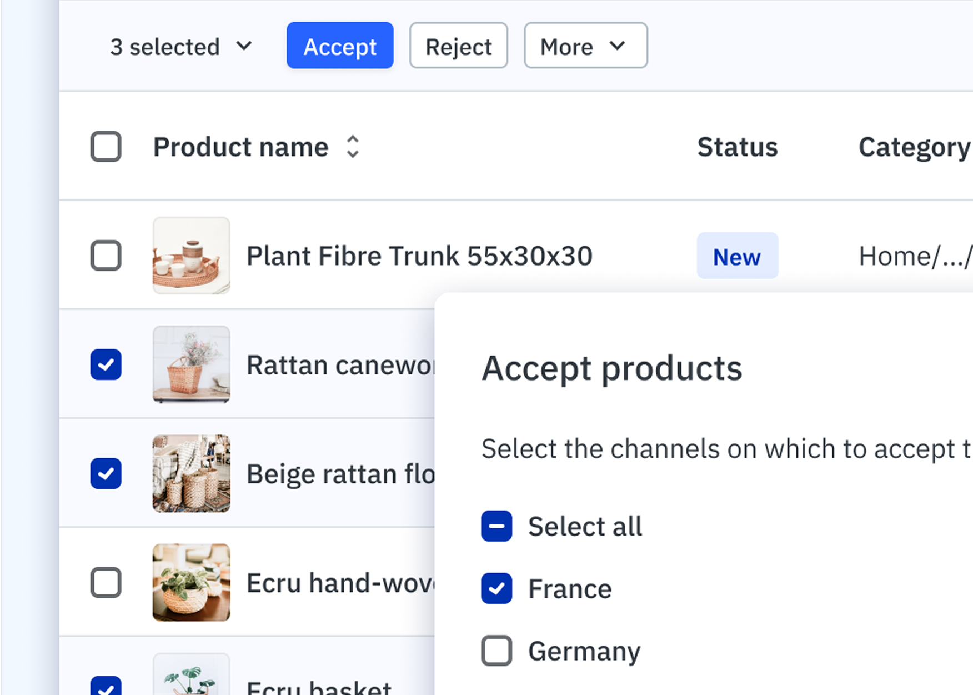Select the Plant Fibre Trunk 55x30x30 checkbox

pyautogui.click(x=106, y=256)
